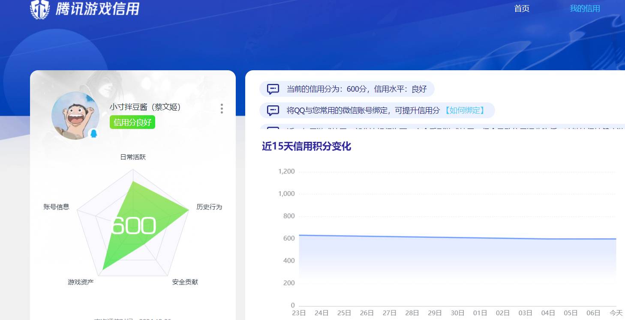Click the 01日 x-axis label
Image resolution: width=625 pixels, height=320 pixels.
480,313
